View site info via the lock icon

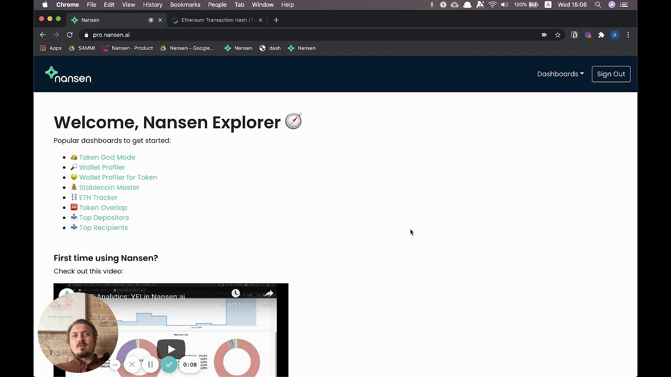click(x=86, y=35)
